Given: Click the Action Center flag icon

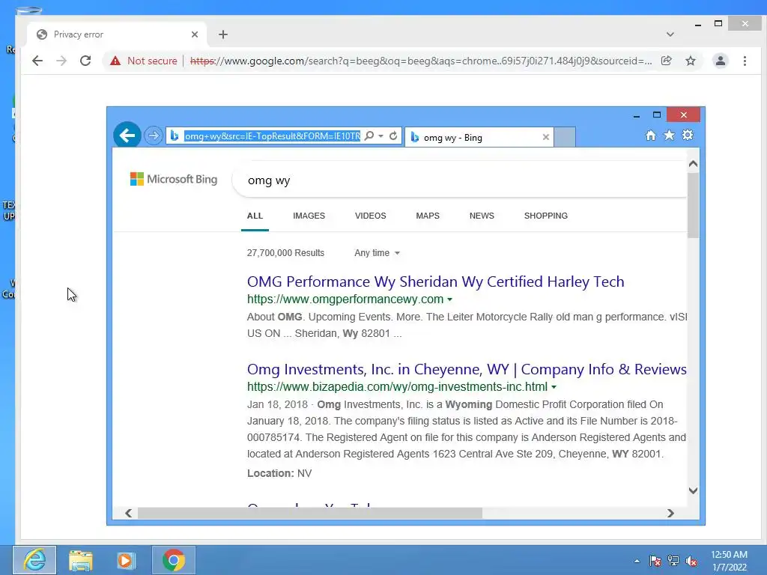Looking at the screenshot, I should point(655,561).
